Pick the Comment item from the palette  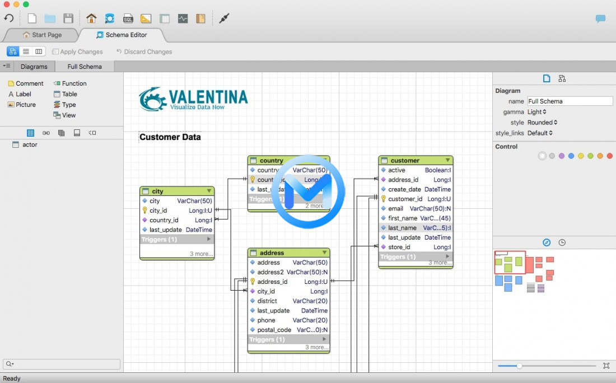[x=26, y=83]
